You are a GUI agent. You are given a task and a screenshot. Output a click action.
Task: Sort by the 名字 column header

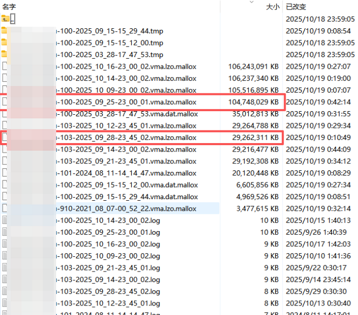click(x=9, y=6)
